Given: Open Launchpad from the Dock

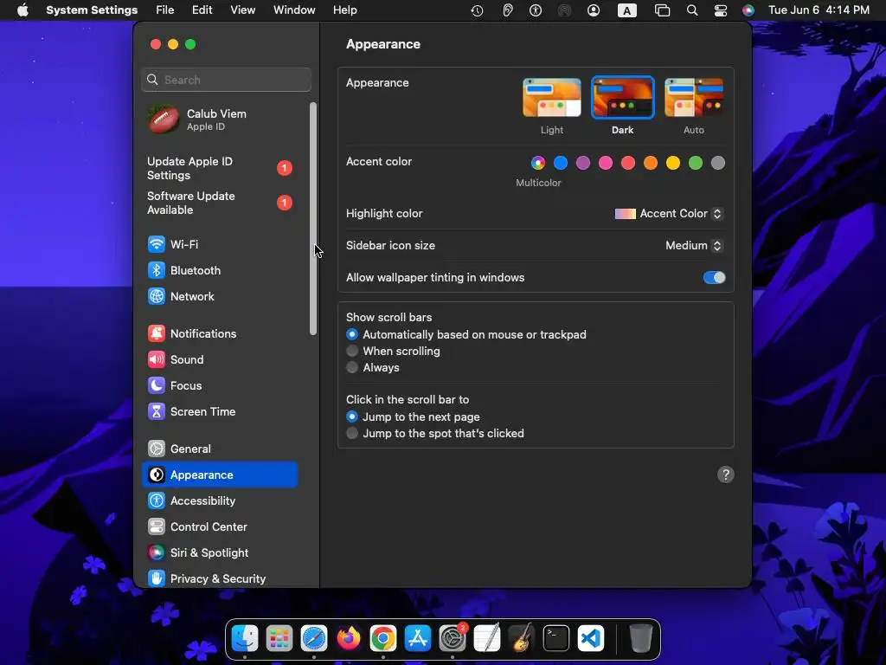Looking at the screenshot, I should coord(279,638).
